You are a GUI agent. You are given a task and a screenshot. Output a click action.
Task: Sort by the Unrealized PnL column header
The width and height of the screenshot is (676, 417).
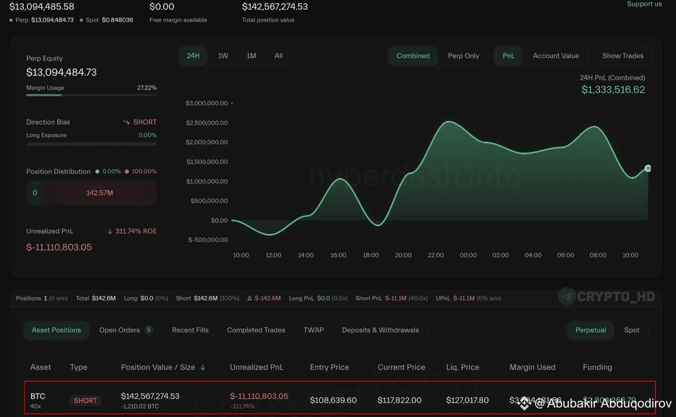(257, 367)
